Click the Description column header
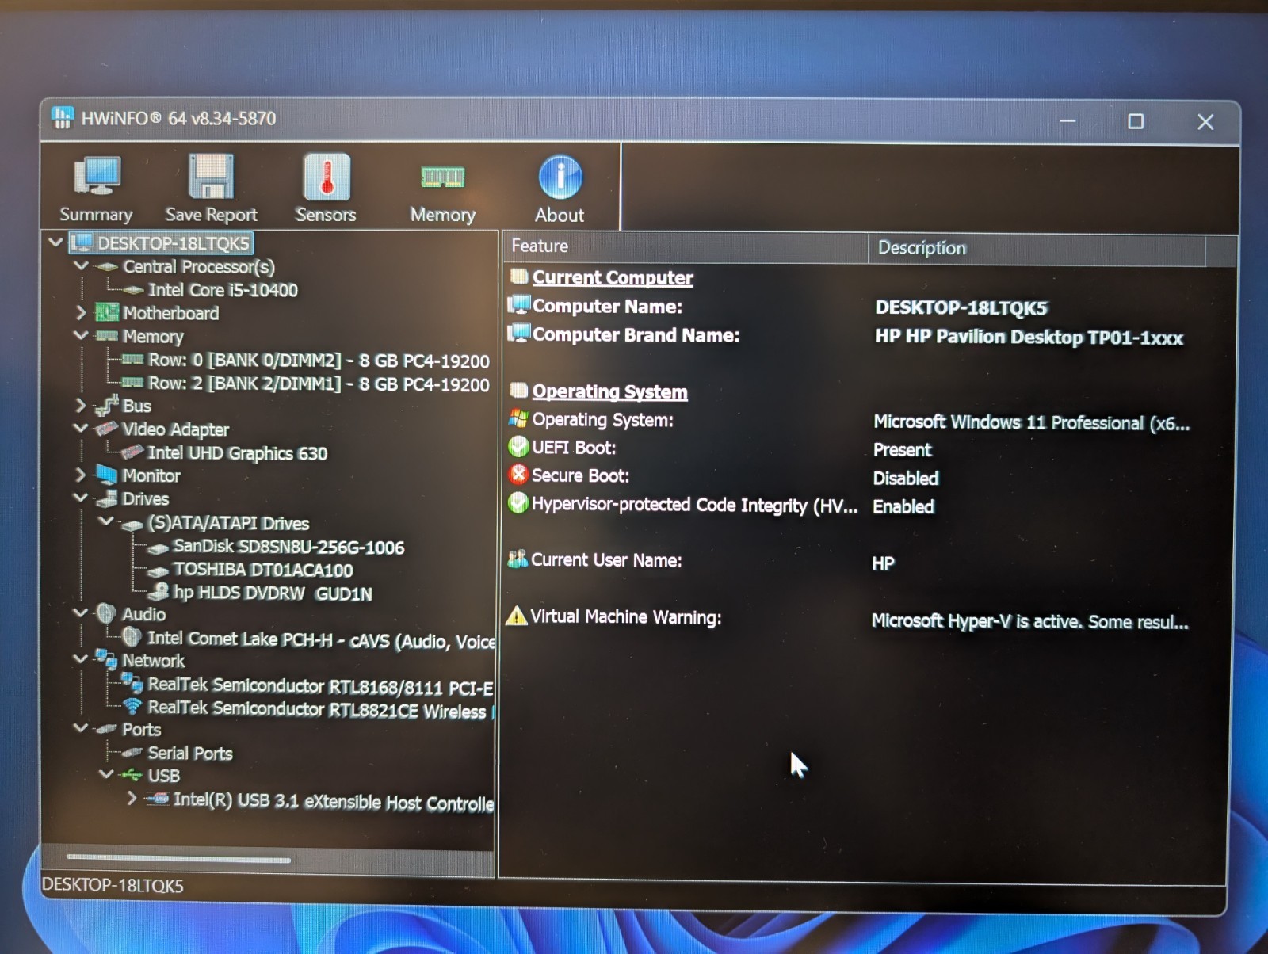 (1037, 249)
